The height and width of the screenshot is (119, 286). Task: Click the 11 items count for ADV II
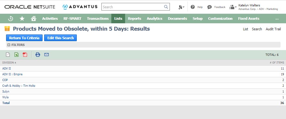coord(282,68)
